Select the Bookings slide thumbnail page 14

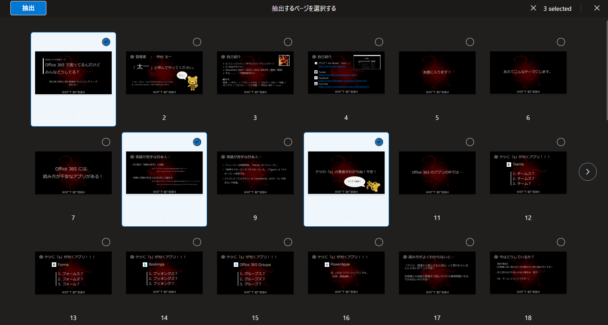(164, 273)
